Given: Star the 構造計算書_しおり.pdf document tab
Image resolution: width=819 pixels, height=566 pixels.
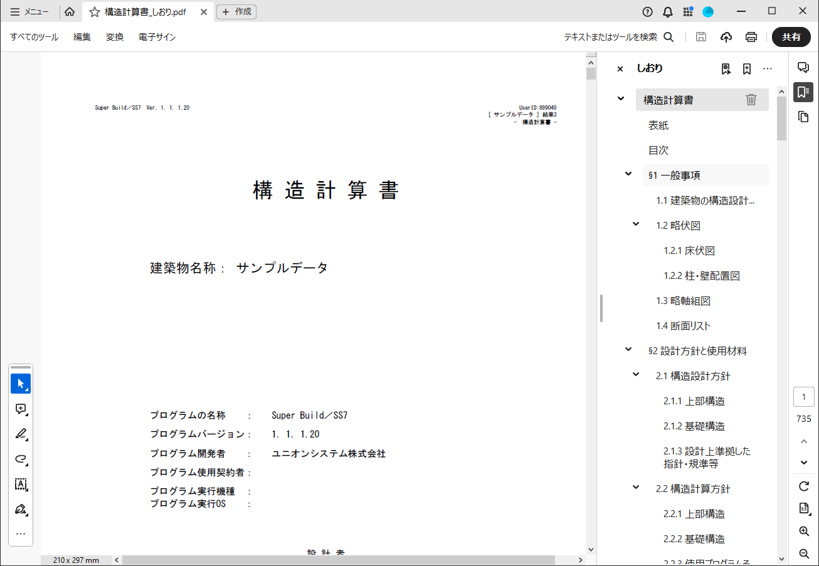Looking at the screenshot, I should pyautogui.click(x=95, y=12).
